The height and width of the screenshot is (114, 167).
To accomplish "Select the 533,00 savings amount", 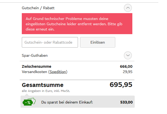I will click(x=126, y=102).
